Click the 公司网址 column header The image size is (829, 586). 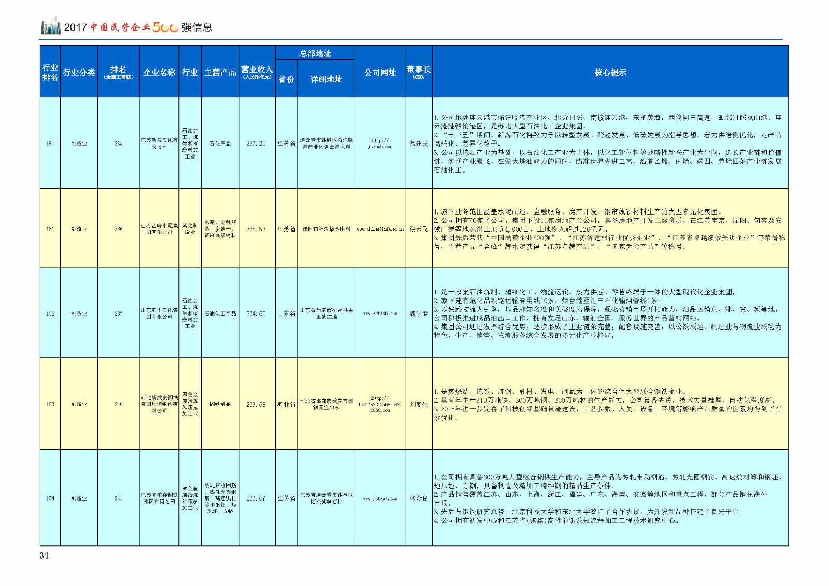(x=380, y=73)
